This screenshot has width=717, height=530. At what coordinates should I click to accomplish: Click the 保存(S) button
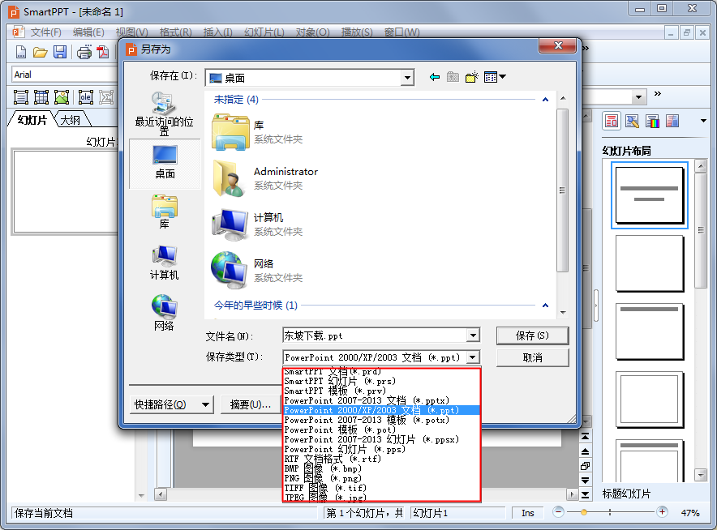(x=532, y=336)
